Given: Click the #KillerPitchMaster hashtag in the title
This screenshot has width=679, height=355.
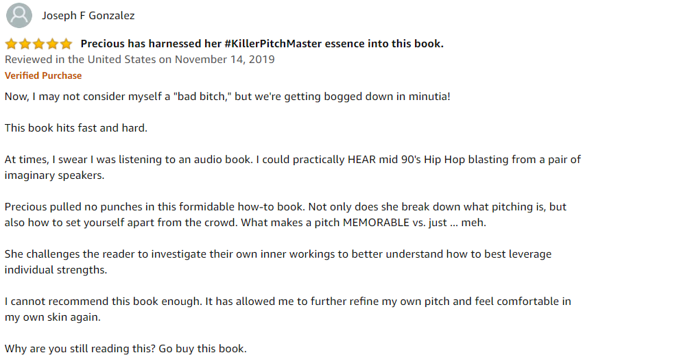Looking at the screenshot, I should coord(273,44).
